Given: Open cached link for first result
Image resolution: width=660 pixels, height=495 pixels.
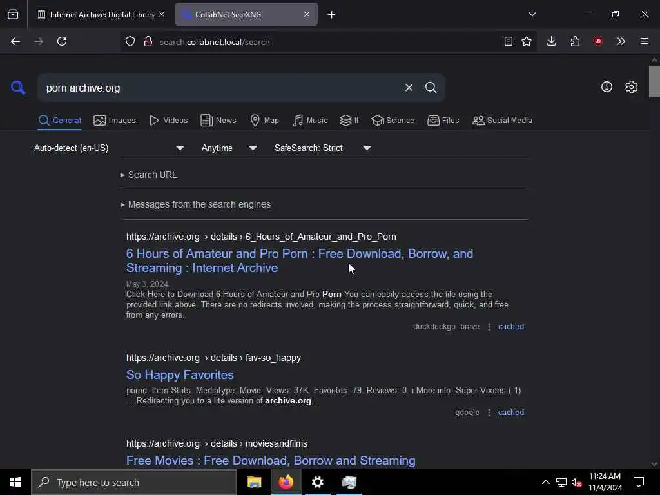Looking at the screenshot, I should point(511,327).
